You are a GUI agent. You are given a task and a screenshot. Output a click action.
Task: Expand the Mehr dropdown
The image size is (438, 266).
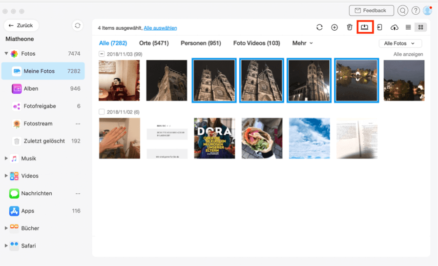[x=302, y=43]
